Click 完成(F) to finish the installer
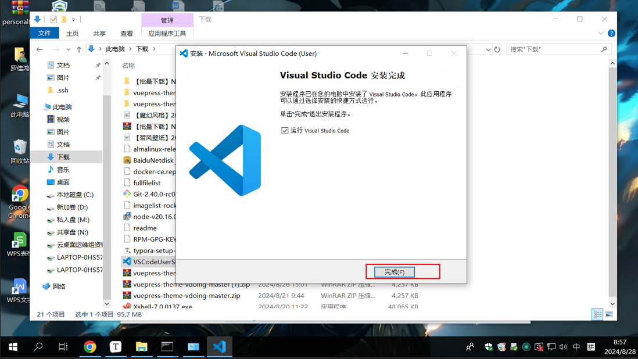 395,272
